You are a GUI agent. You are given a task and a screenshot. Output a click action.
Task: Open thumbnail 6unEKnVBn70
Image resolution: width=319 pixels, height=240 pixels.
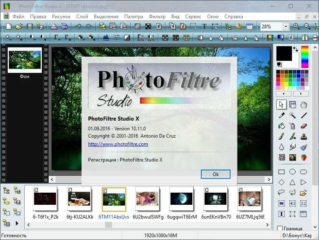[216, 199]
